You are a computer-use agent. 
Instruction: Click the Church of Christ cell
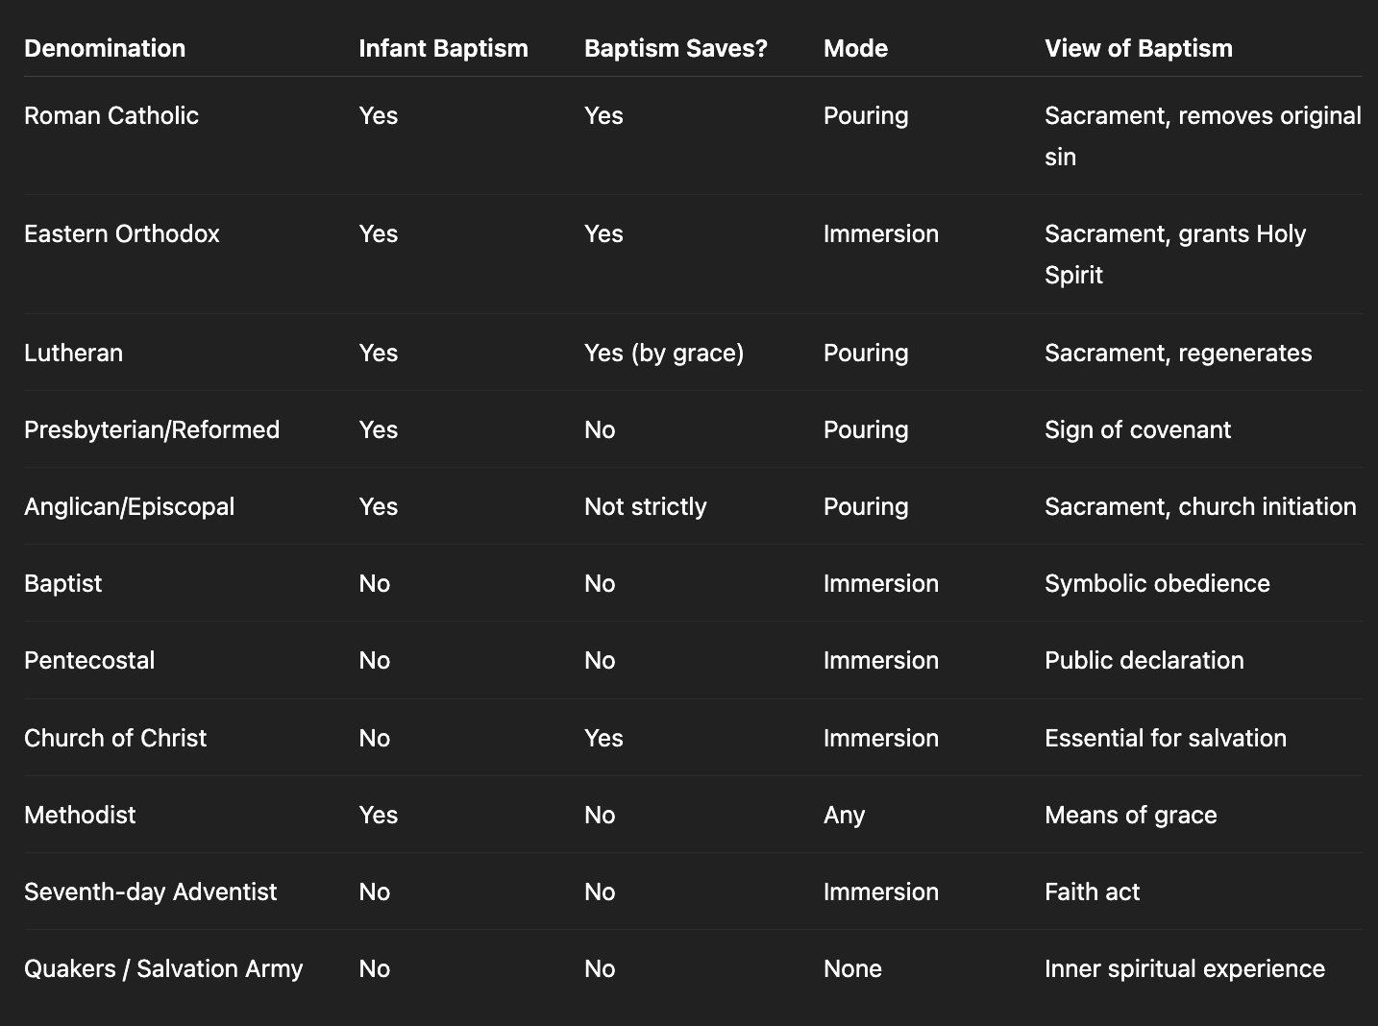[115, 738]
